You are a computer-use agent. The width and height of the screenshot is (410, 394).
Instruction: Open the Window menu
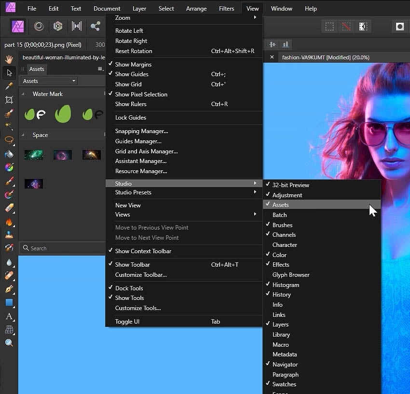coord(281,8)
